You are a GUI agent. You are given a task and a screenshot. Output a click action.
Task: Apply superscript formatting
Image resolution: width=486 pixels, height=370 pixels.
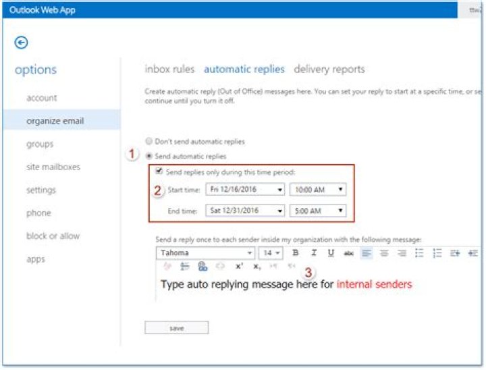point(239,266)
